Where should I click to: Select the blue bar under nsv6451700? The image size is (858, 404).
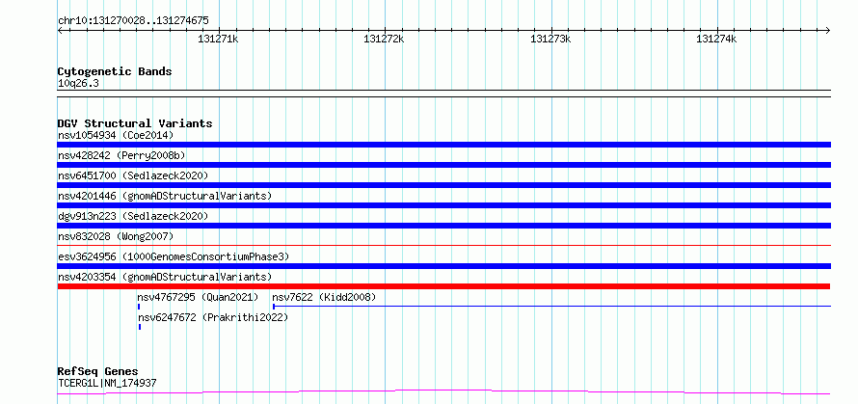pos(443,185)
